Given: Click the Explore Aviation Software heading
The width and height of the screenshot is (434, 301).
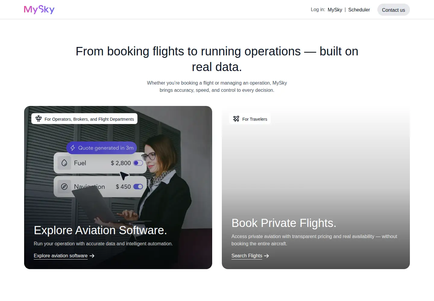Looking at the screenshot, I should coord(100,230).
